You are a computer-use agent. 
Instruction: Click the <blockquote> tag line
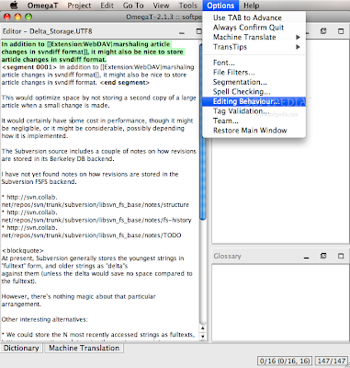pos(23,250)
